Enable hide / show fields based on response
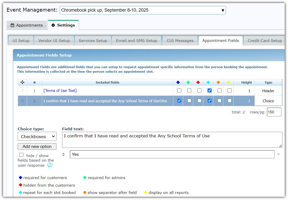288x200 pixels. click(22, 155)
